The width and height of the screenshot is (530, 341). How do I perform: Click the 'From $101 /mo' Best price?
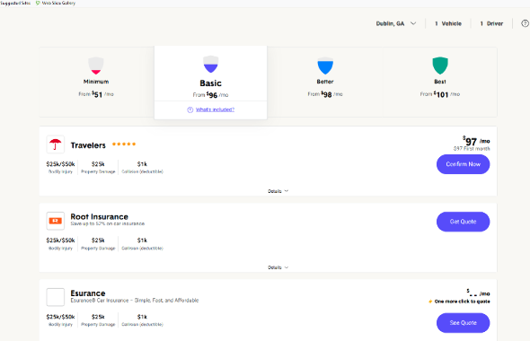click(x=440, y=94)
